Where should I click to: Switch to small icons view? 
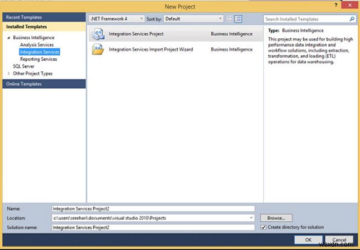pos(229,19)
